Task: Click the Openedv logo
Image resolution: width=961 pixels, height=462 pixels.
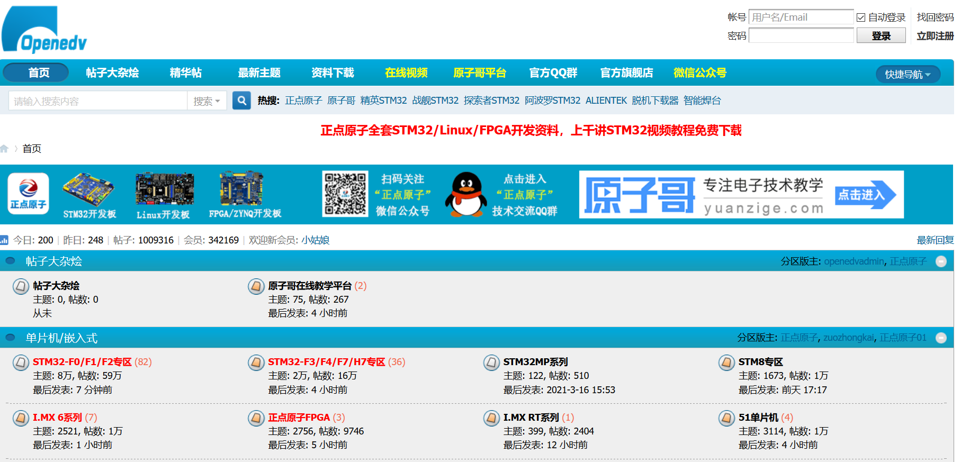Action: click(x=44, y=29)
